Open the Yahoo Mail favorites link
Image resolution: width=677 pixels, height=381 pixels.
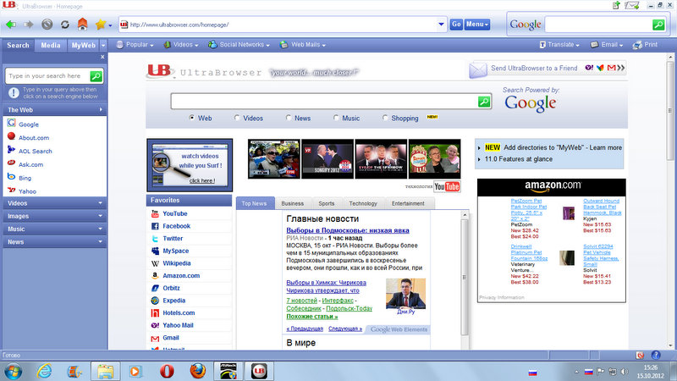coord(178,325)
